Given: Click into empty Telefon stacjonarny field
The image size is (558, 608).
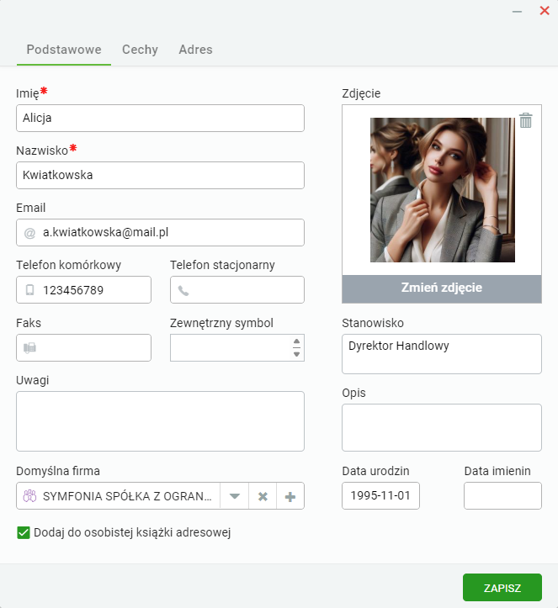Looking at the screenshot, I should pos(237,289).
